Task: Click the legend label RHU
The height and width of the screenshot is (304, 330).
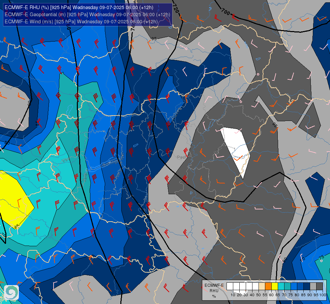Action: pyautogui.click(x=214, y=291)
